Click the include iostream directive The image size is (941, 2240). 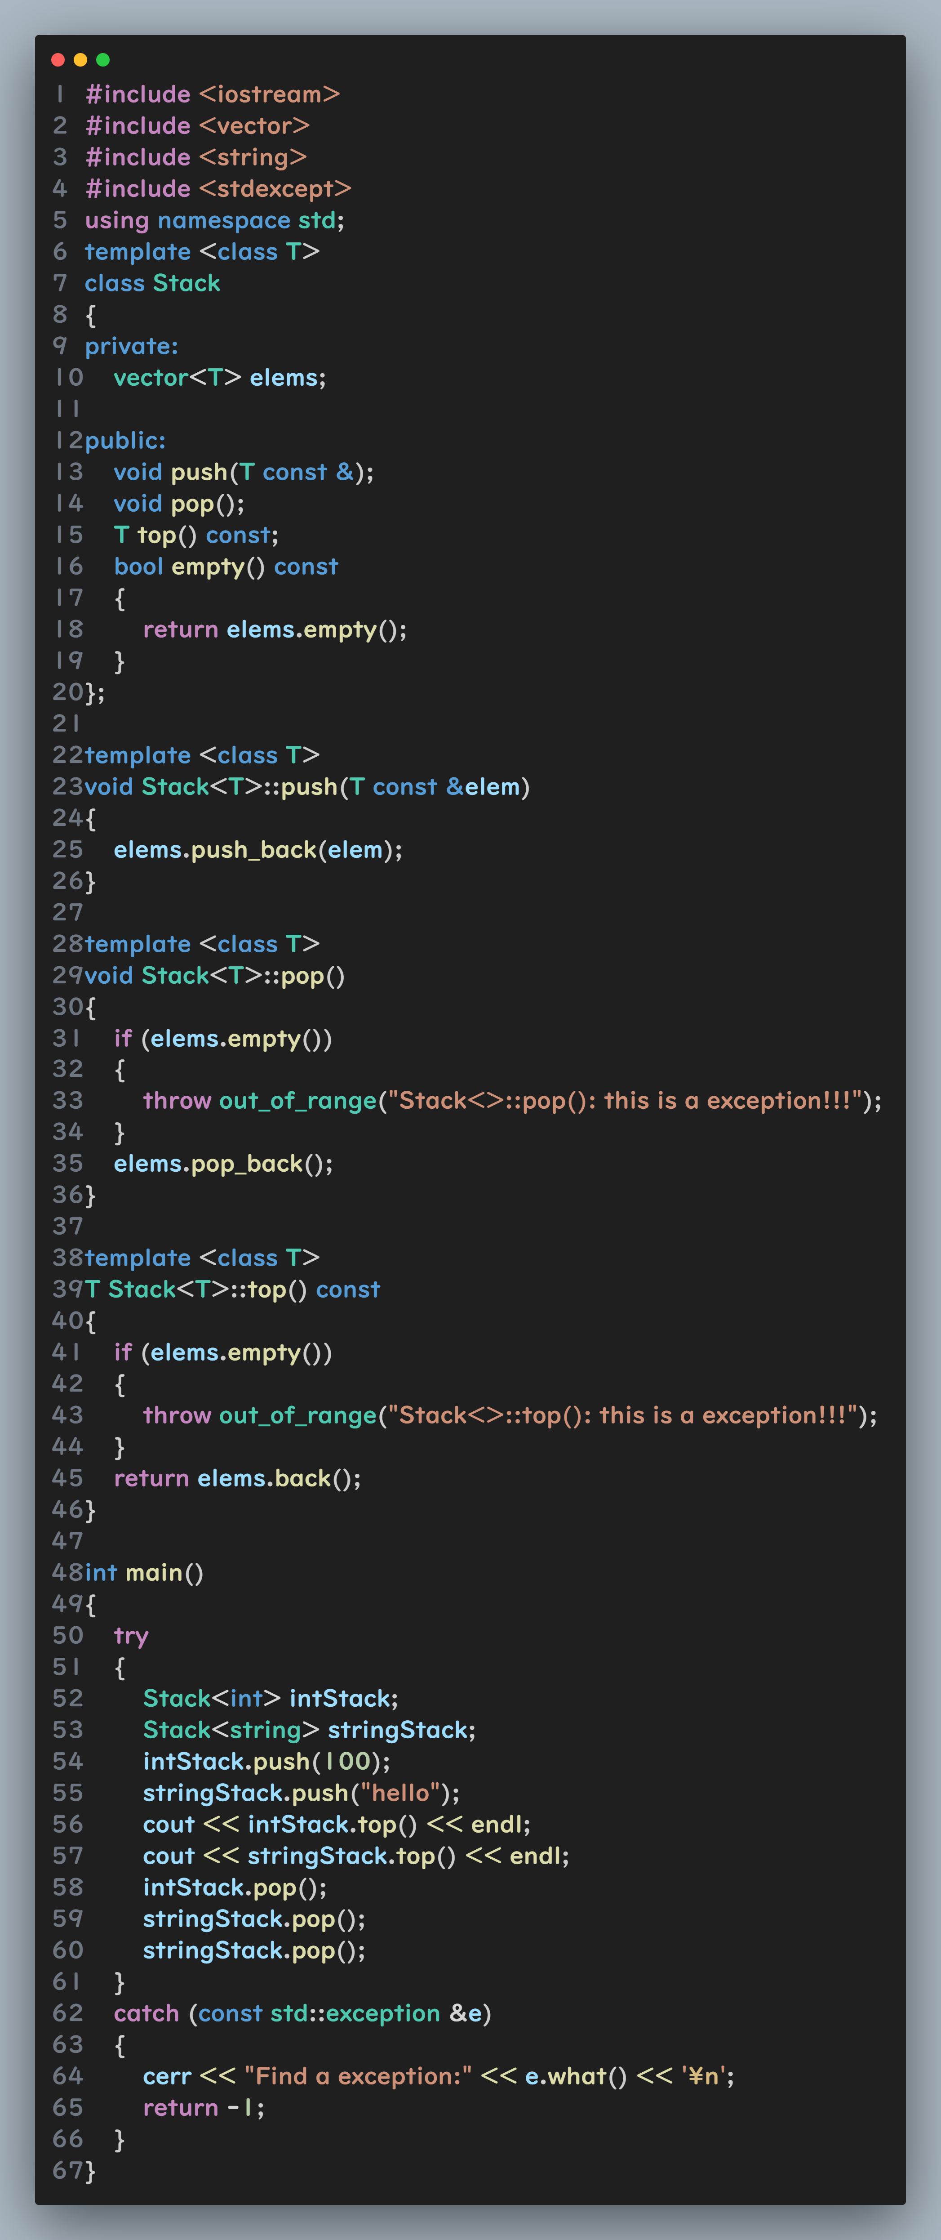(212, 94)
